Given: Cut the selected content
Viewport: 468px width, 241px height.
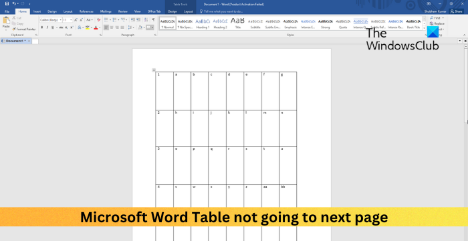Looking at the screenshot, I should tap(17, 18).
